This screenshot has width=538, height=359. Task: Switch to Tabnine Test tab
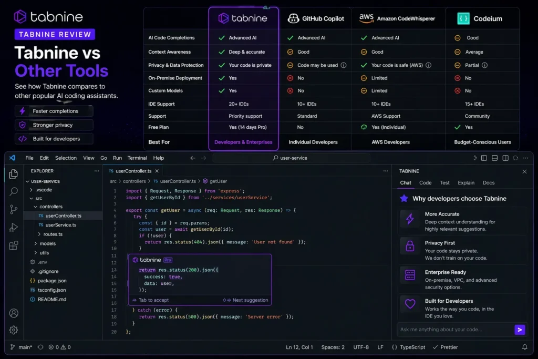pos(444,183)
